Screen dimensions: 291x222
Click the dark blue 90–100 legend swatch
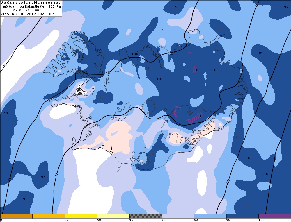(x=242, y=216)
